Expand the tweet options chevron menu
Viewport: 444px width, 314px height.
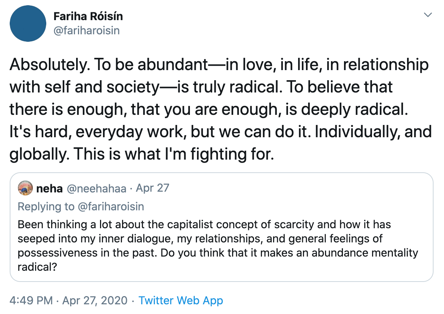pos(428,15)
